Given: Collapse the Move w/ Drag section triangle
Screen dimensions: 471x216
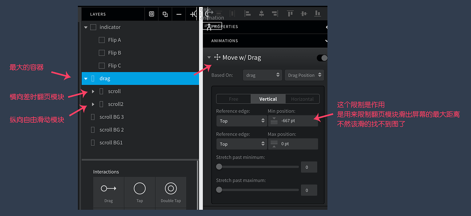Looking at the screenshot, I should pyautogui.click(x=209, y=58).
